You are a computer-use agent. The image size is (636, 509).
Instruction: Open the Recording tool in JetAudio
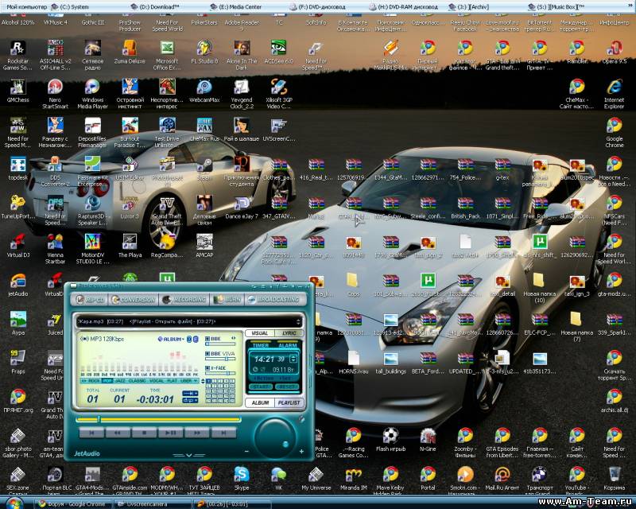184,300
